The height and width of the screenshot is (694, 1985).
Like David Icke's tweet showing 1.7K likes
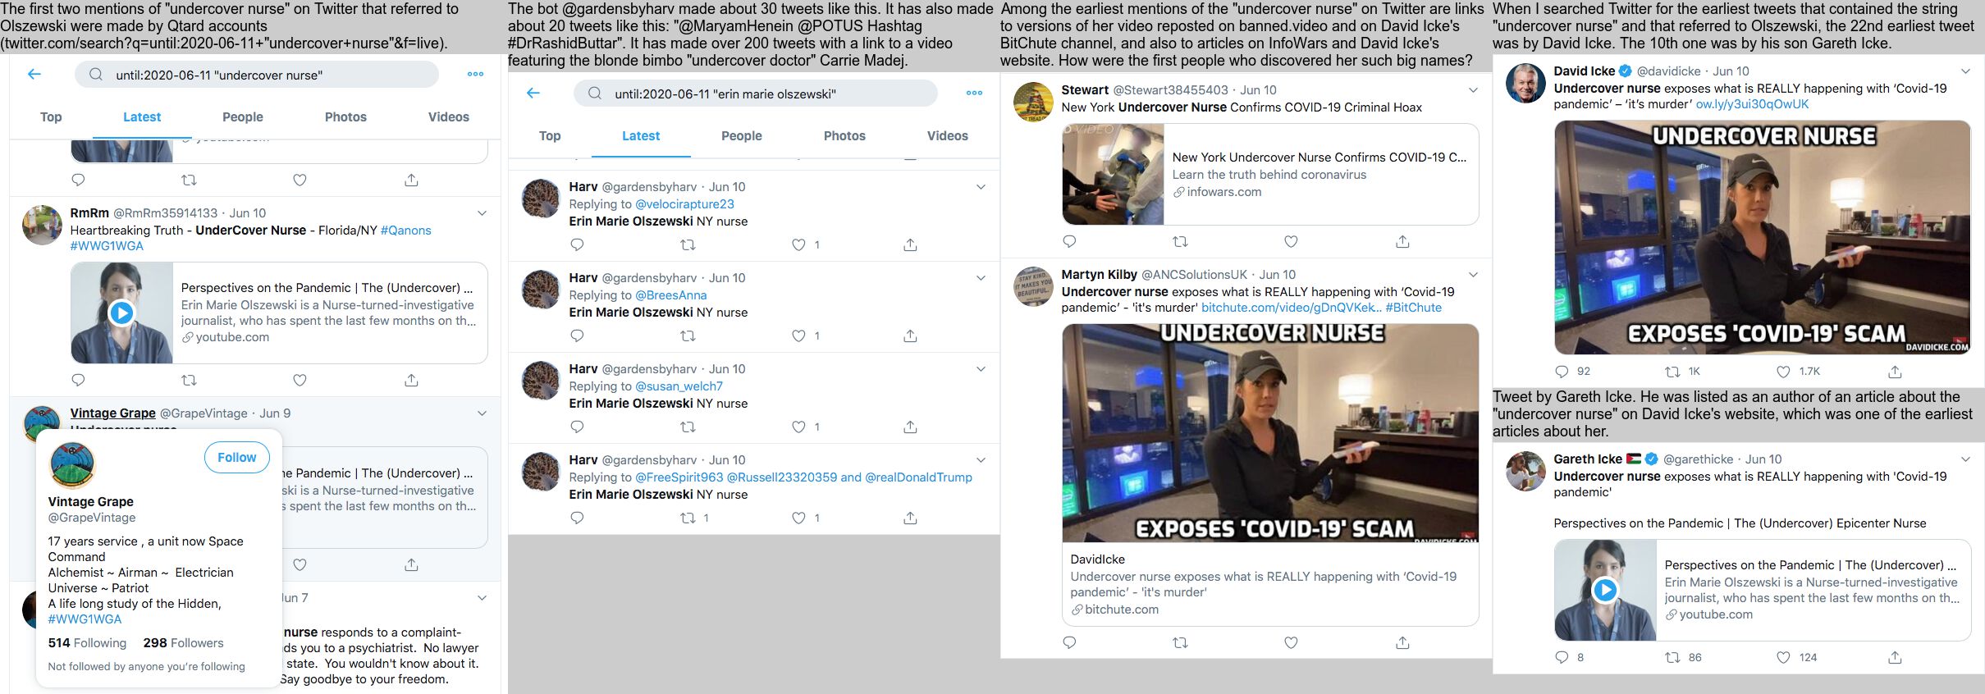tap(1783, 372)
